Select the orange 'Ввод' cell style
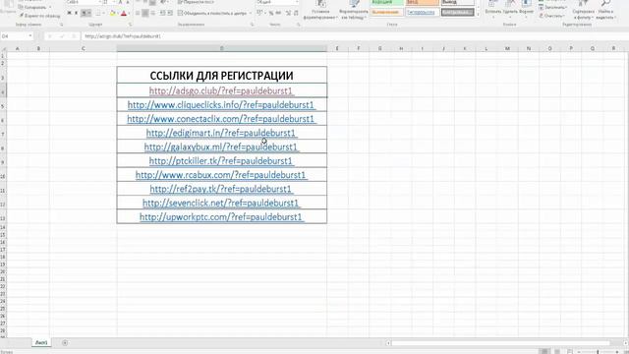This screenshot has height=354, width=629. click(423, 2)
